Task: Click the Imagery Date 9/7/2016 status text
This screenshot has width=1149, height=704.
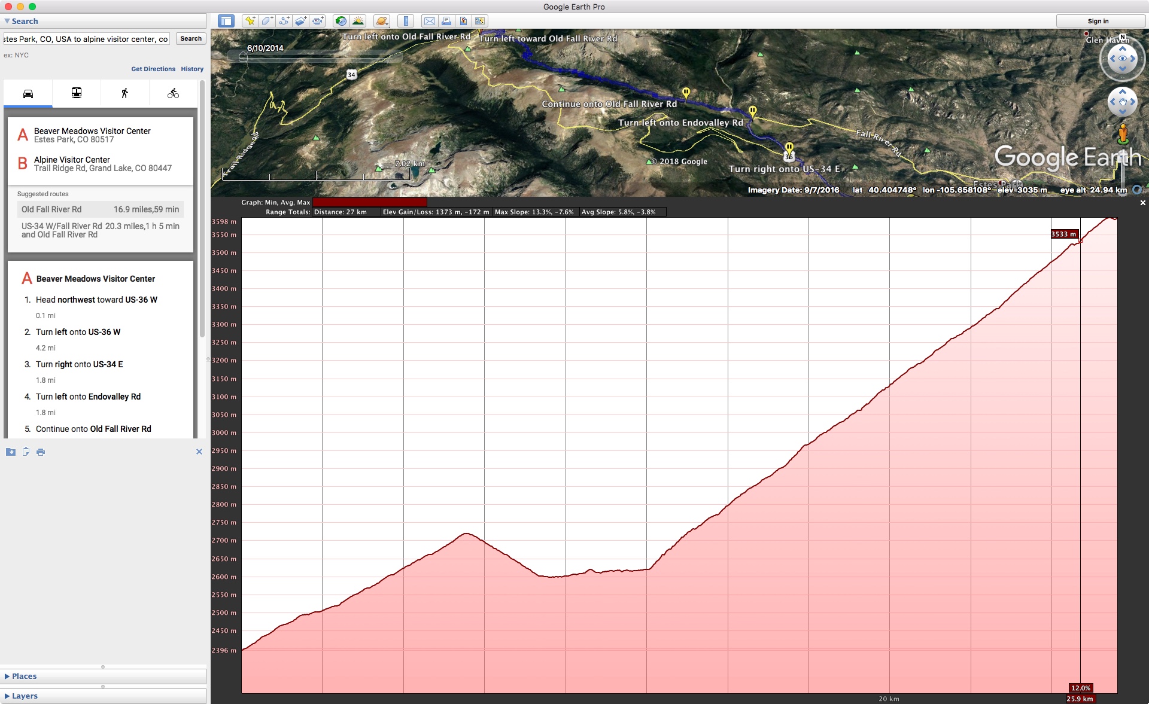Action: click(x=794, y=190)
